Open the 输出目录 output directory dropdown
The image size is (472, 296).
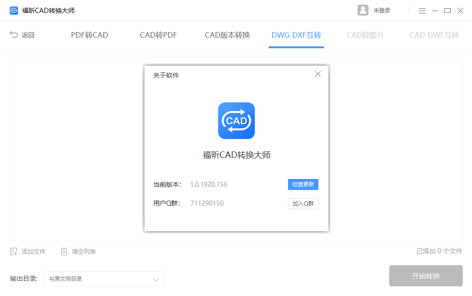[x=104, y=279]
